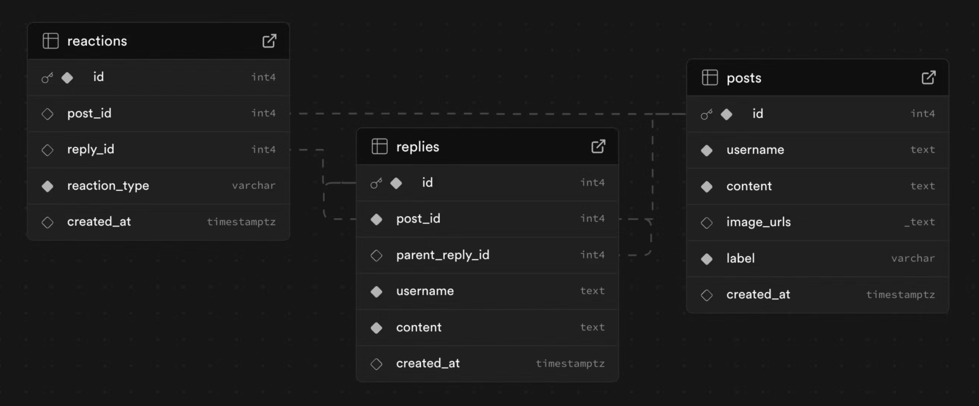Click the primary key icon in reactions
Image resolution: width=979 pixels, height=406 pixels.
pos(47,77)
